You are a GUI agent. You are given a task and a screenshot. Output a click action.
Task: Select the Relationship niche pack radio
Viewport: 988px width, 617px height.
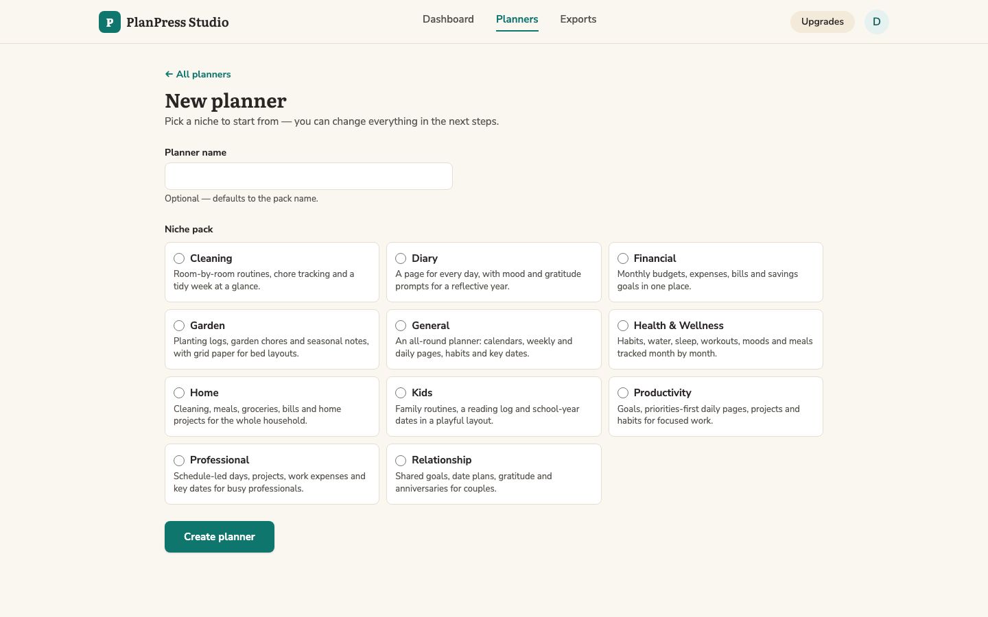[x=401, y=460]
